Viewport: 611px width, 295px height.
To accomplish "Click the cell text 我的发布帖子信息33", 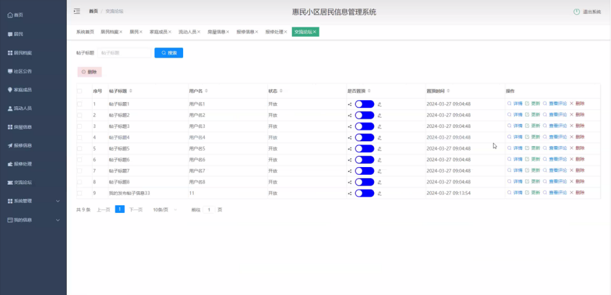I will pyautogui.click(x=130, y=194).
